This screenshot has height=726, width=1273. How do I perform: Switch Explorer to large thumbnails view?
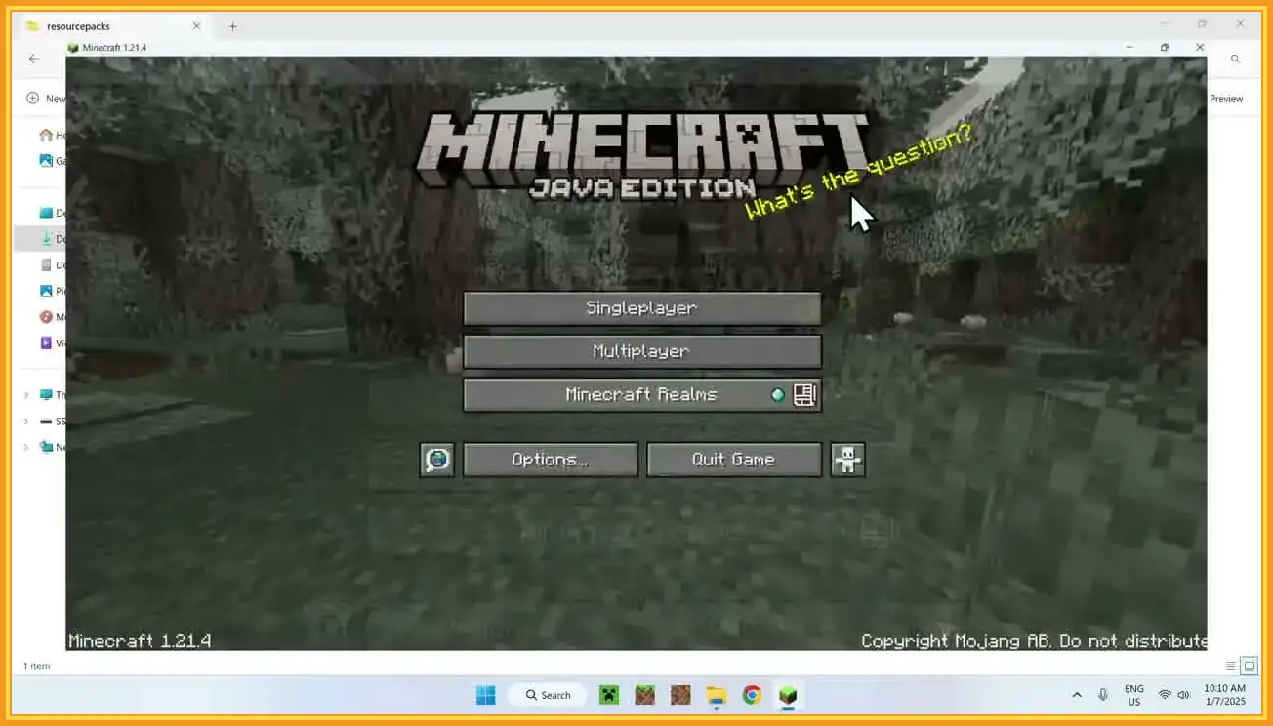coord(1250,666)
